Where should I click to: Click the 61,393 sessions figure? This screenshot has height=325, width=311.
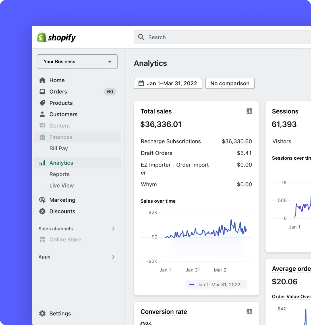click(284, 124)
